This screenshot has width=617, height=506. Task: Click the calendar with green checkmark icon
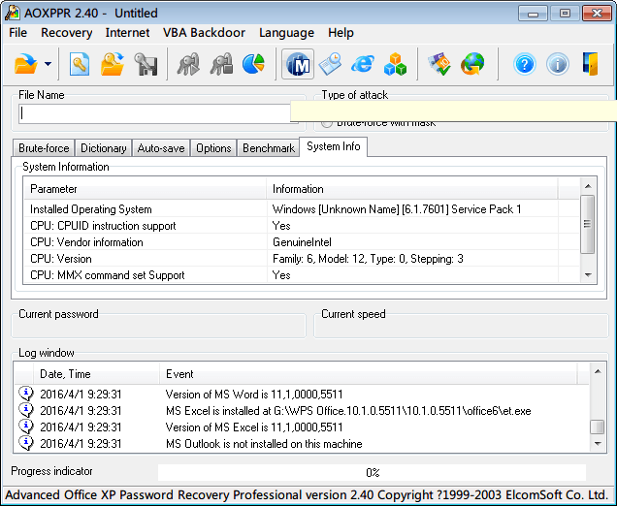coord(439,64)
